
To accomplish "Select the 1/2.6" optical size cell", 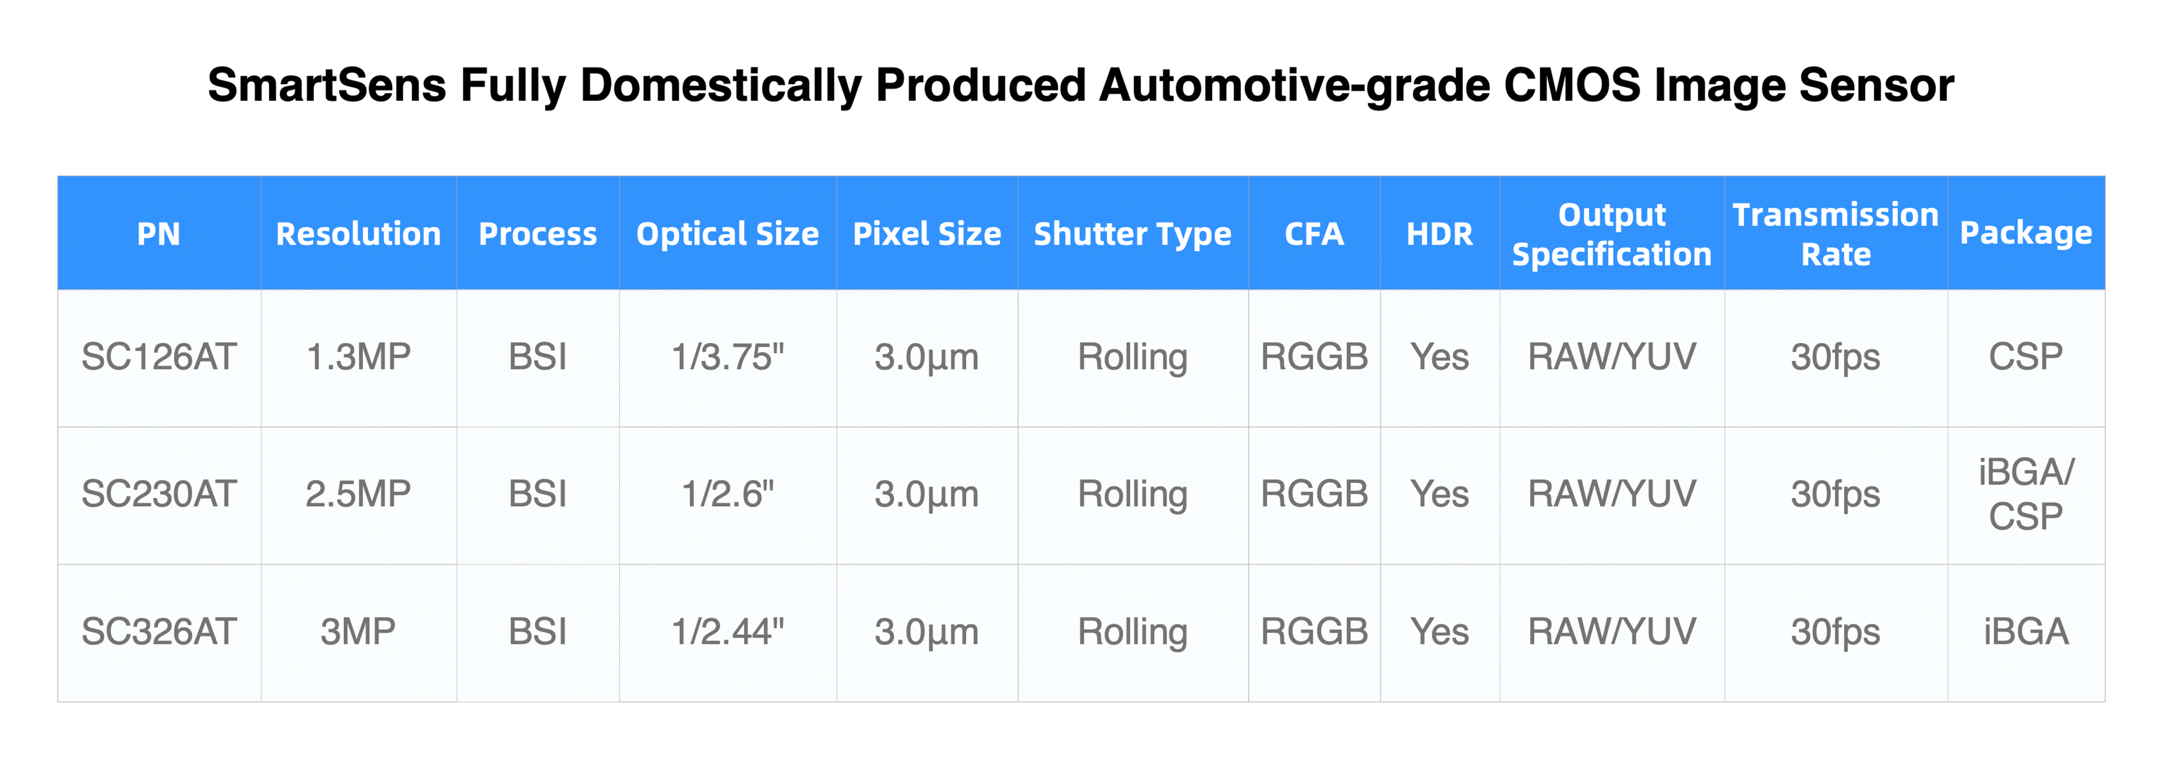I will point(727,495).
